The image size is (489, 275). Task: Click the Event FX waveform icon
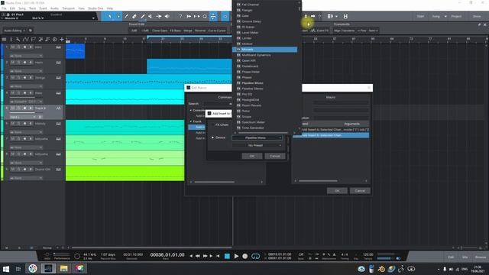313,31
